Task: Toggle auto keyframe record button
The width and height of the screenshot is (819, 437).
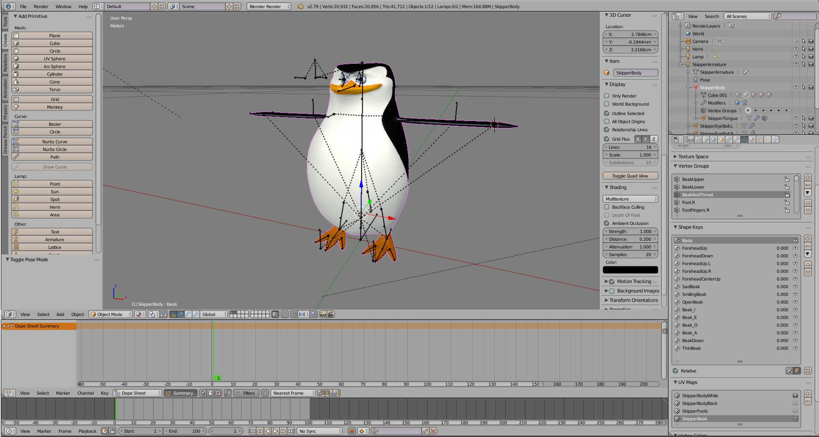Action: [x=352, y=431]
